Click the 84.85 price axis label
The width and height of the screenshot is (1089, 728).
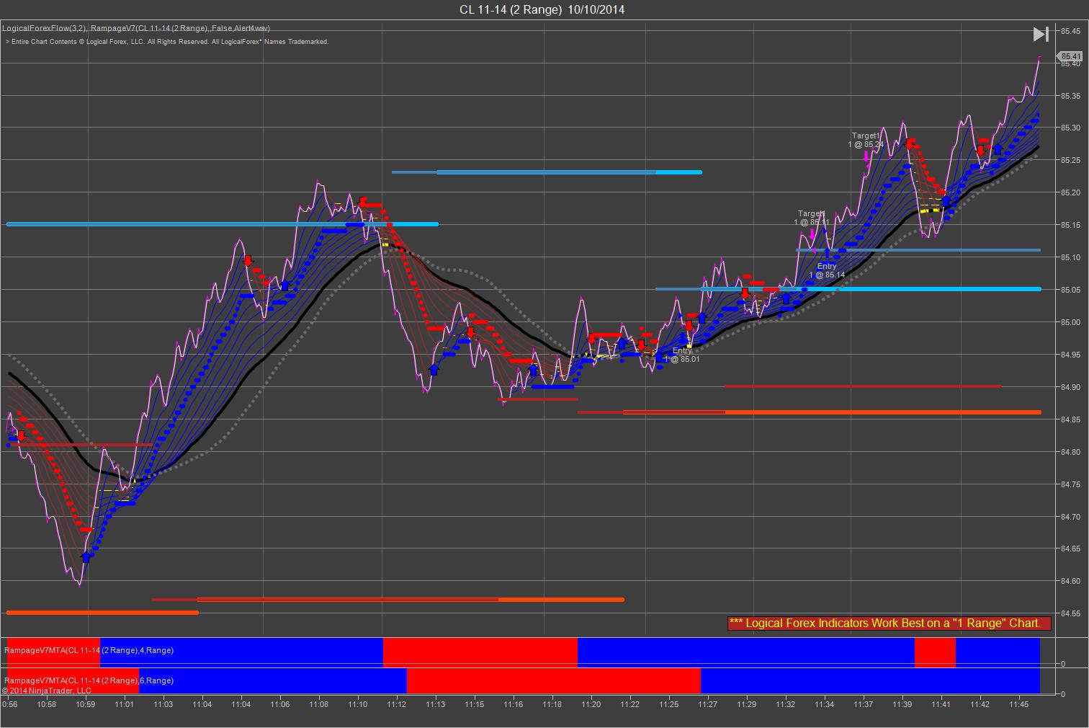(x=1070, y=420)
